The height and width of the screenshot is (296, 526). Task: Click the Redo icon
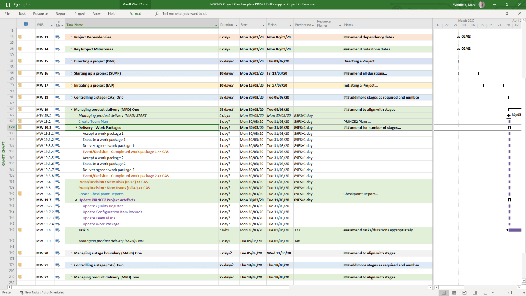pyautogui.click(x=25, y=5)
